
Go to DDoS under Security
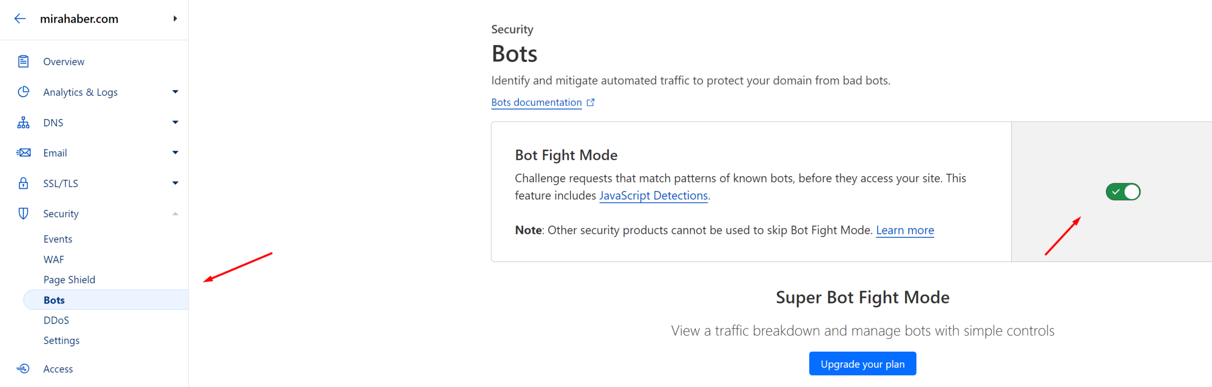pos(56,320)
